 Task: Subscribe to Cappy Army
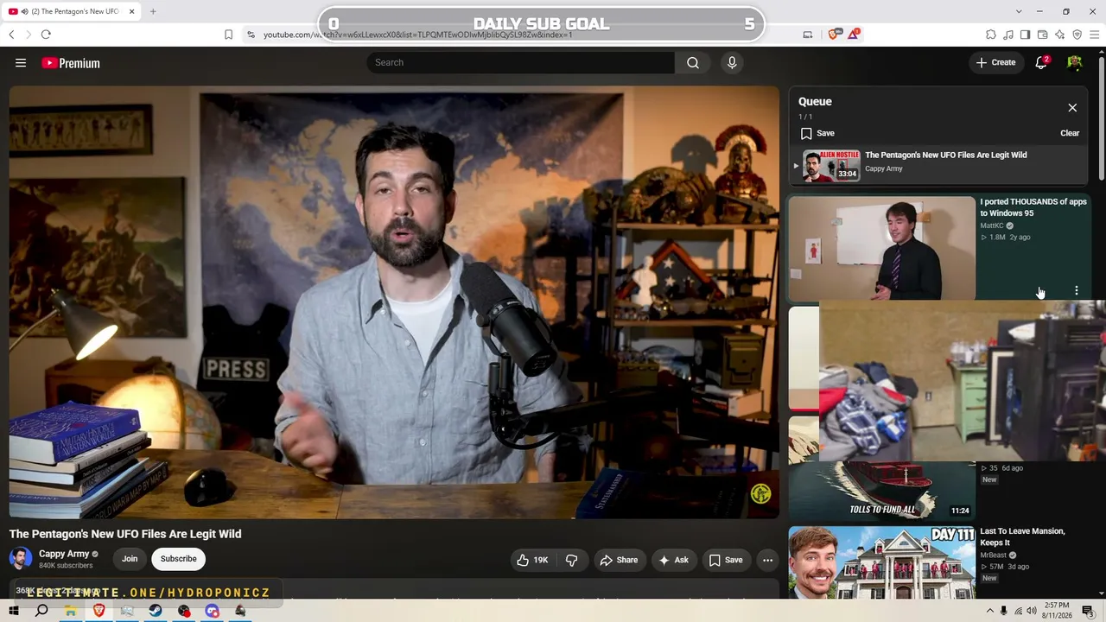pyautogui.click(x=179, y=559)
